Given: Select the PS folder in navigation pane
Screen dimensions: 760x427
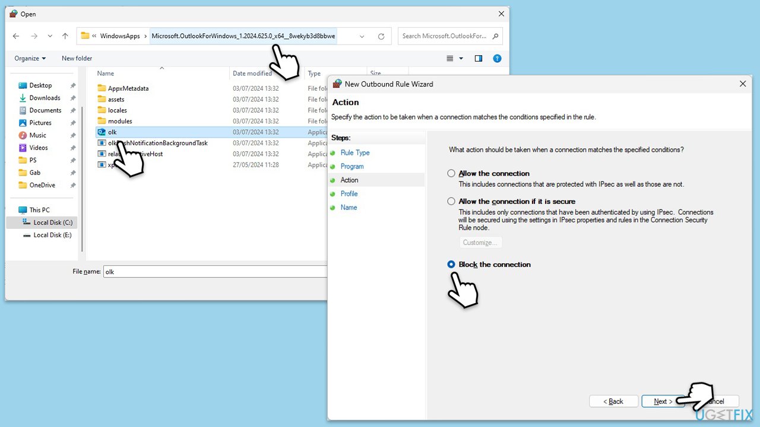Looking at the screenshot, I should (x=33, y=160).
